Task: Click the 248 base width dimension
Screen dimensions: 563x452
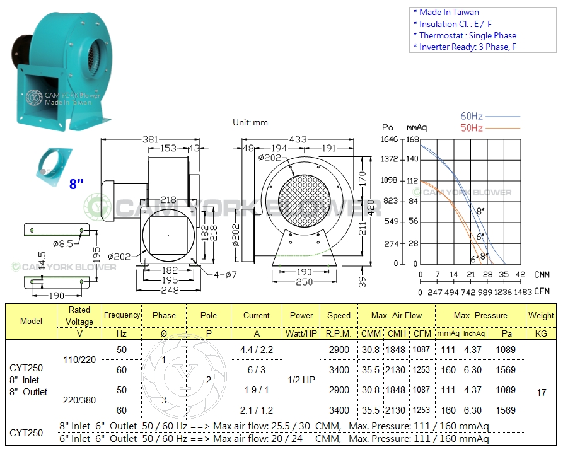Action: pyautogui.click(x=170, y=290)
